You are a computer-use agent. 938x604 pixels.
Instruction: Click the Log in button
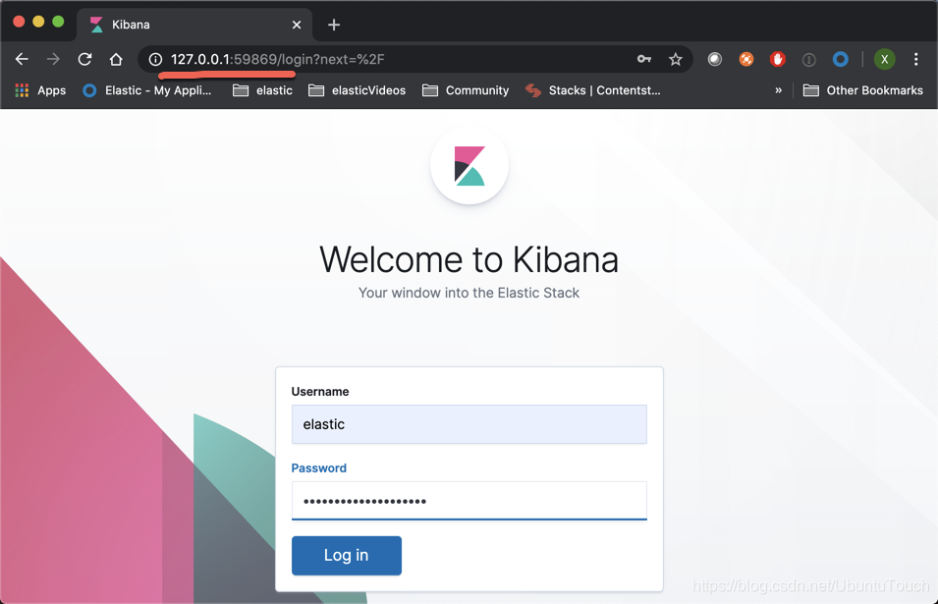347,556
